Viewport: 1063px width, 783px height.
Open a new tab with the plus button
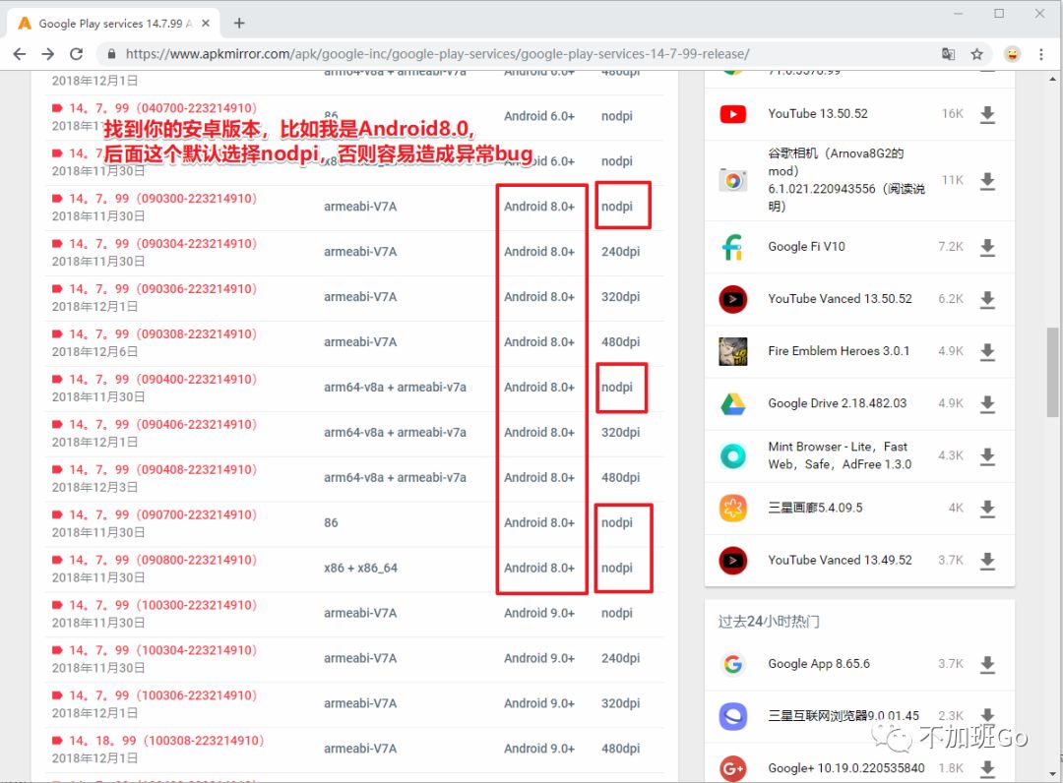238,23
